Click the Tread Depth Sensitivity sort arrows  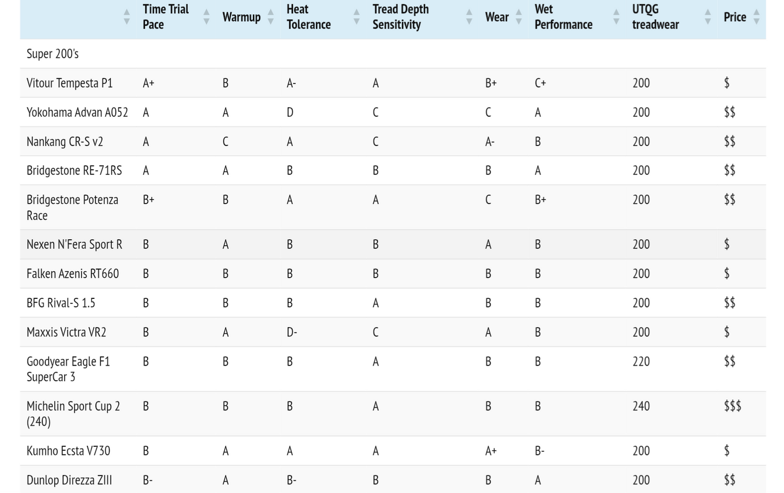pos(469,17)
